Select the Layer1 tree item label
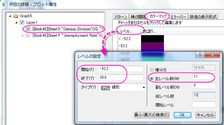The width and height of the screenshot is (224, 125). (32, 22)
